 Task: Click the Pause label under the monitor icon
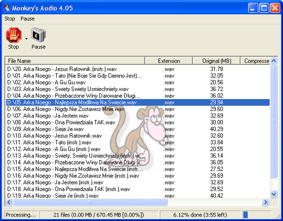tap(39, 47)
